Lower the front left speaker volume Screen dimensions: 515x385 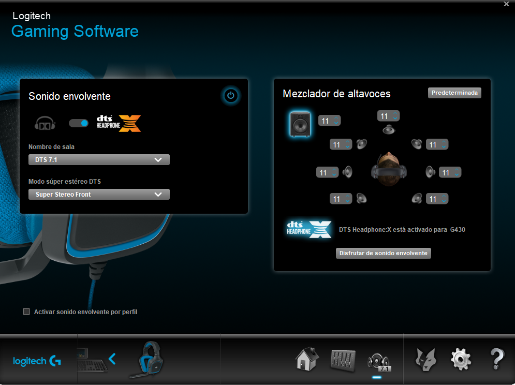point(347,147)
